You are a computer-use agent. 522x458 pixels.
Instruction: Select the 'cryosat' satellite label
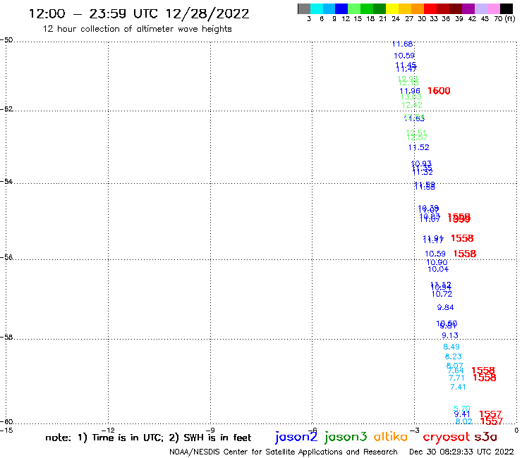446,437
